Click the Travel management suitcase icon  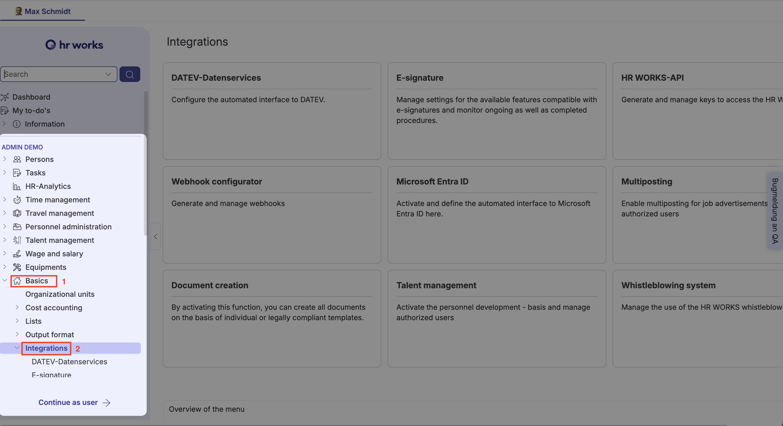[17, 213]
